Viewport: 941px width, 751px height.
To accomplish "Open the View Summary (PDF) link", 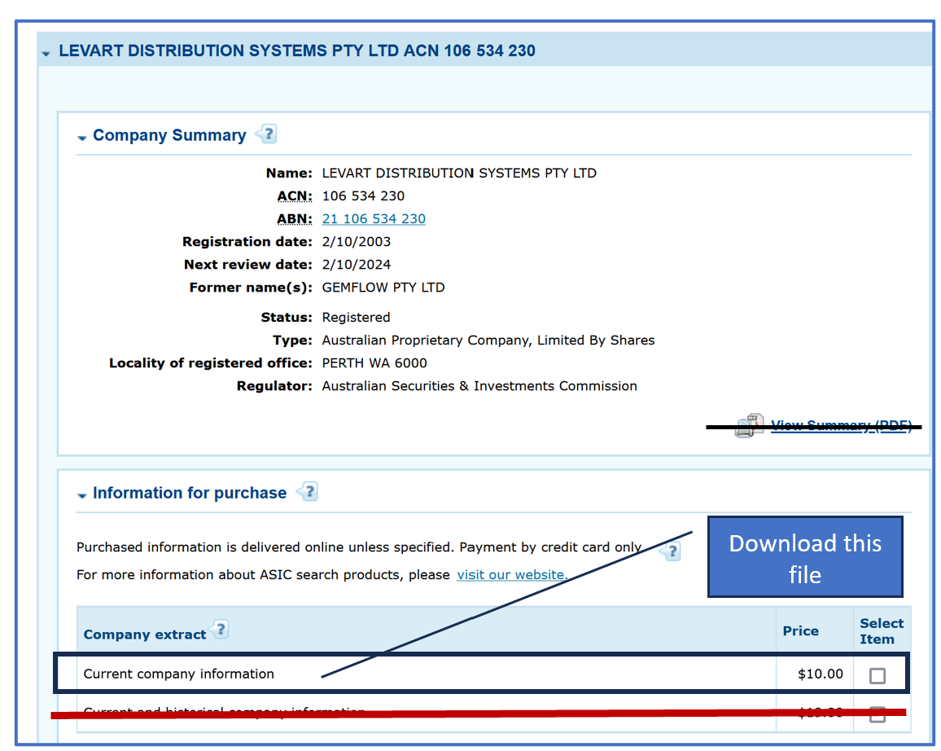I will (x=841, y=425).
